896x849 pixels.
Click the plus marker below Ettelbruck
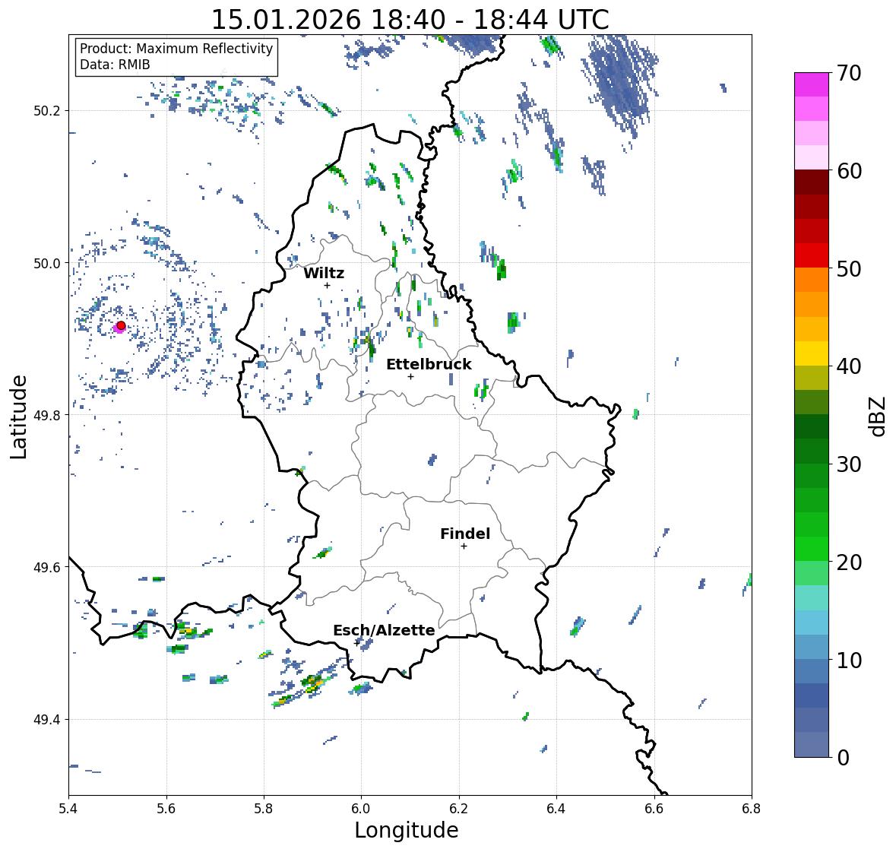[x=410, y=376]
